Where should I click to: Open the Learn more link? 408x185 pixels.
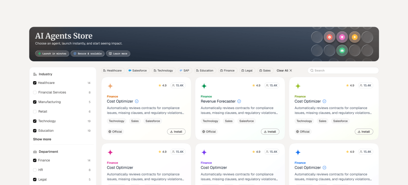(x=118, y=54)
